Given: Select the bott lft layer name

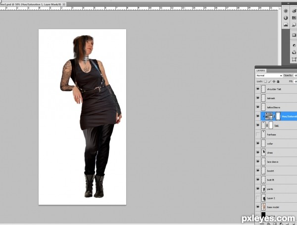Looking at the screenshot, I should click(x=270, y=180).
